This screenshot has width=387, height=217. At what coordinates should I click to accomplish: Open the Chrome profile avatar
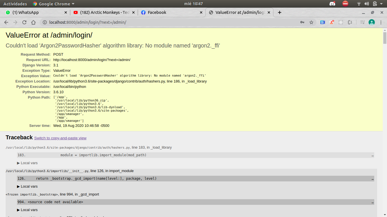point(372,22)
